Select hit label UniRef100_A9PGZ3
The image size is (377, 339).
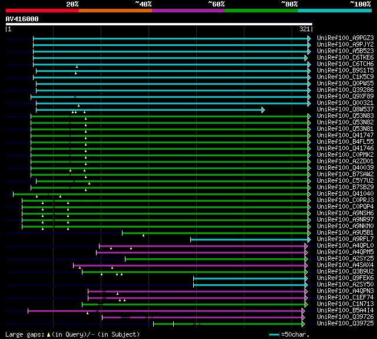click(x=345, y=38)
